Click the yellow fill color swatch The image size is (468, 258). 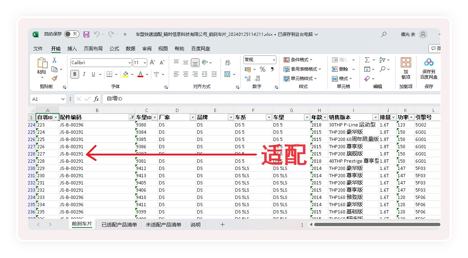[126, 74]
